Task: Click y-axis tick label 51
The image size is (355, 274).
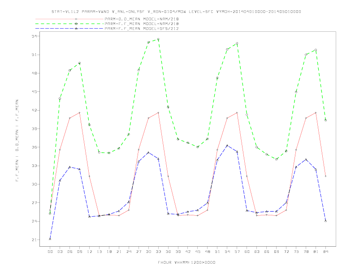Action: (35, 55)
